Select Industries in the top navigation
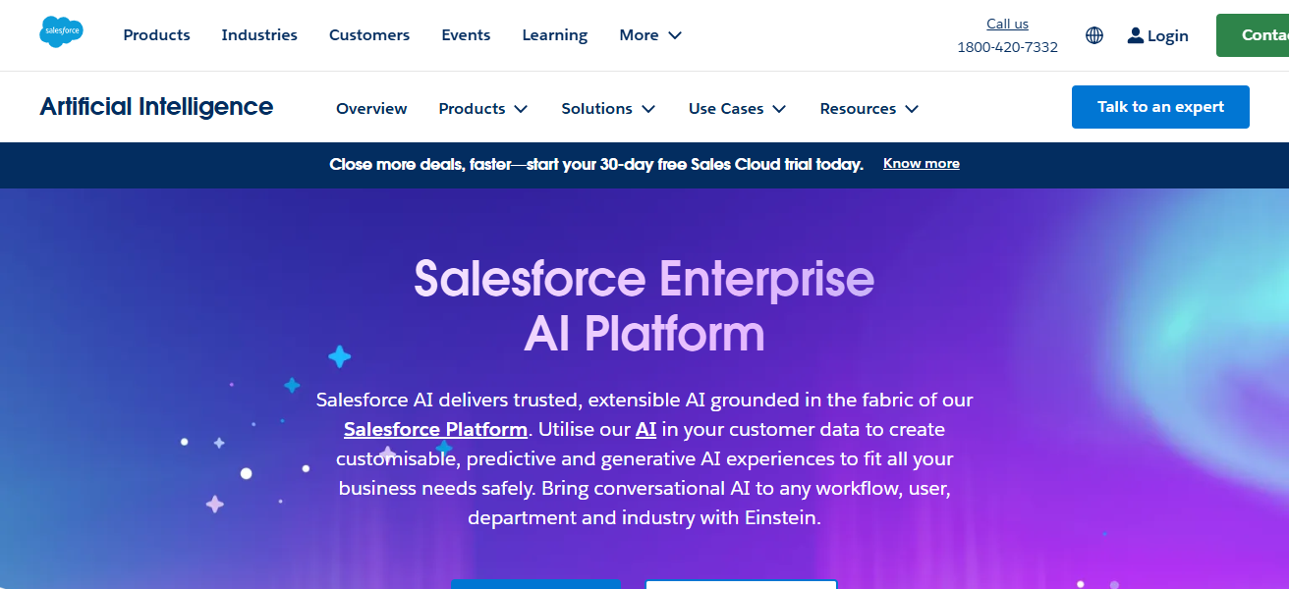 tap(259, 34)
